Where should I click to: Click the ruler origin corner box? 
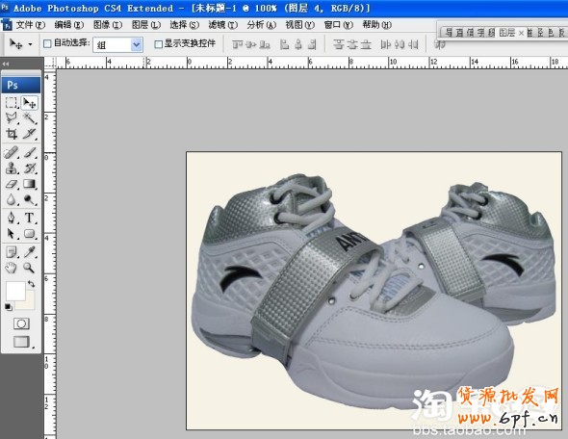[50, 63]
